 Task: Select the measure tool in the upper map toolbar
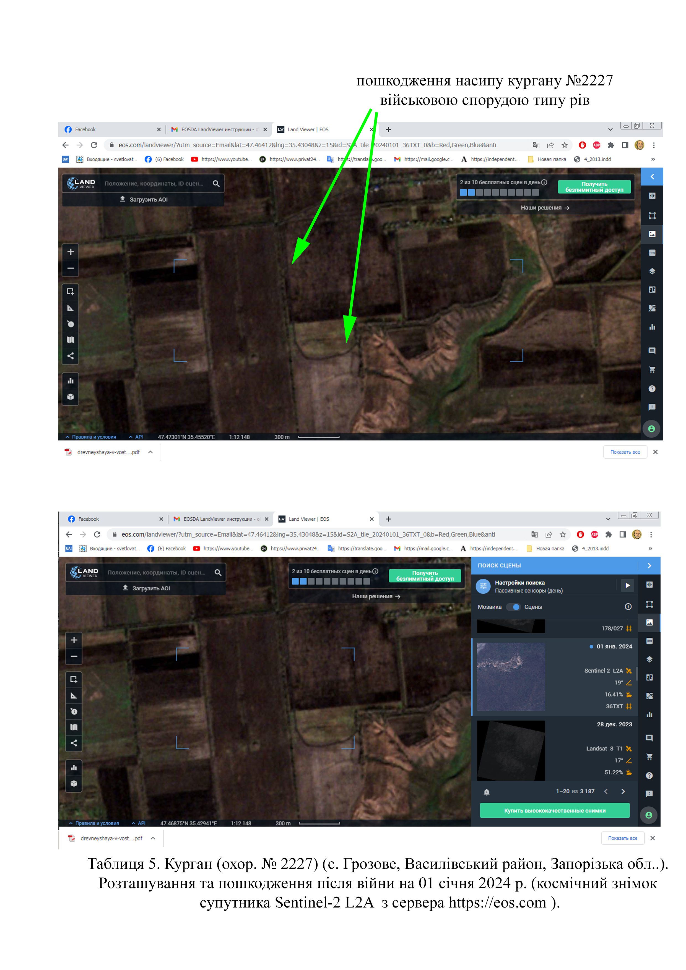click(71, 308)
